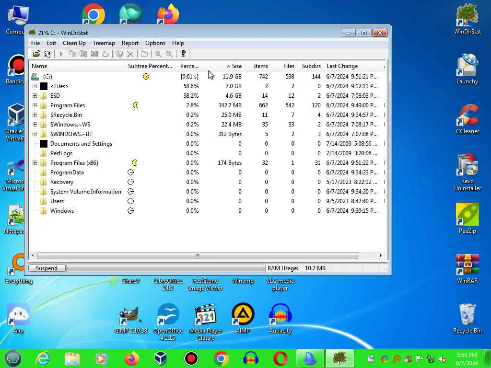The height and width of the screenshot is (368, 491).
Task: Expand the <Files> tree node
Action: tap(35, 86)
